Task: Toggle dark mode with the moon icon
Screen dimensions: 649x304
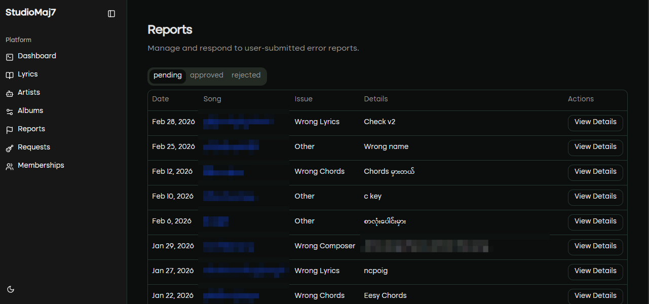Action: pos(11,289)
